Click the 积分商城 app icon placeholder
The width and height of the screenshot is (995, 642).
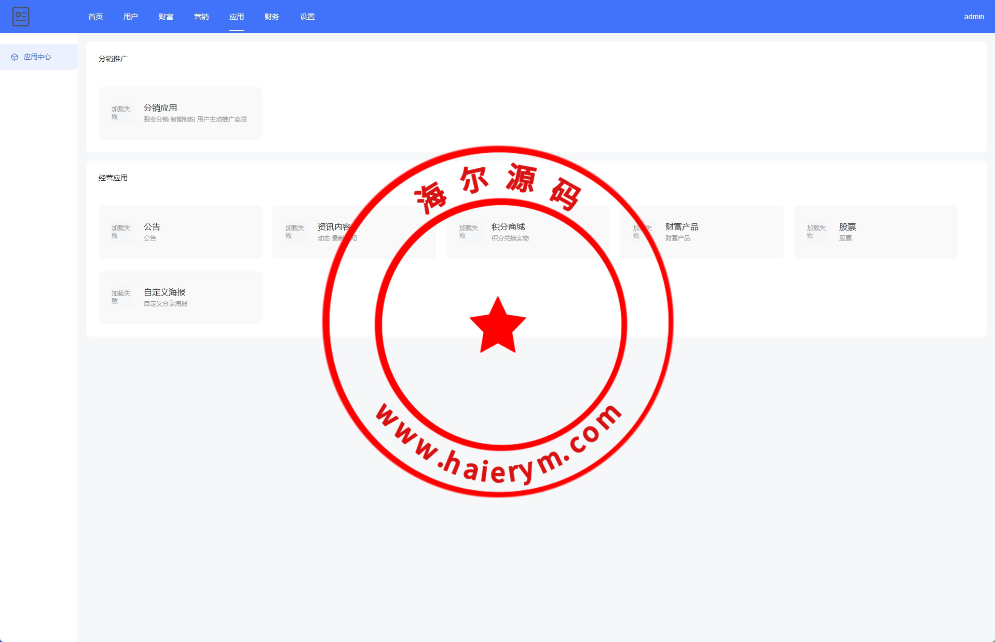coord(469,232)
